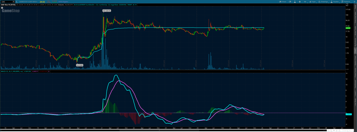Open the Live News sidebar tab

tap(355, 102)
